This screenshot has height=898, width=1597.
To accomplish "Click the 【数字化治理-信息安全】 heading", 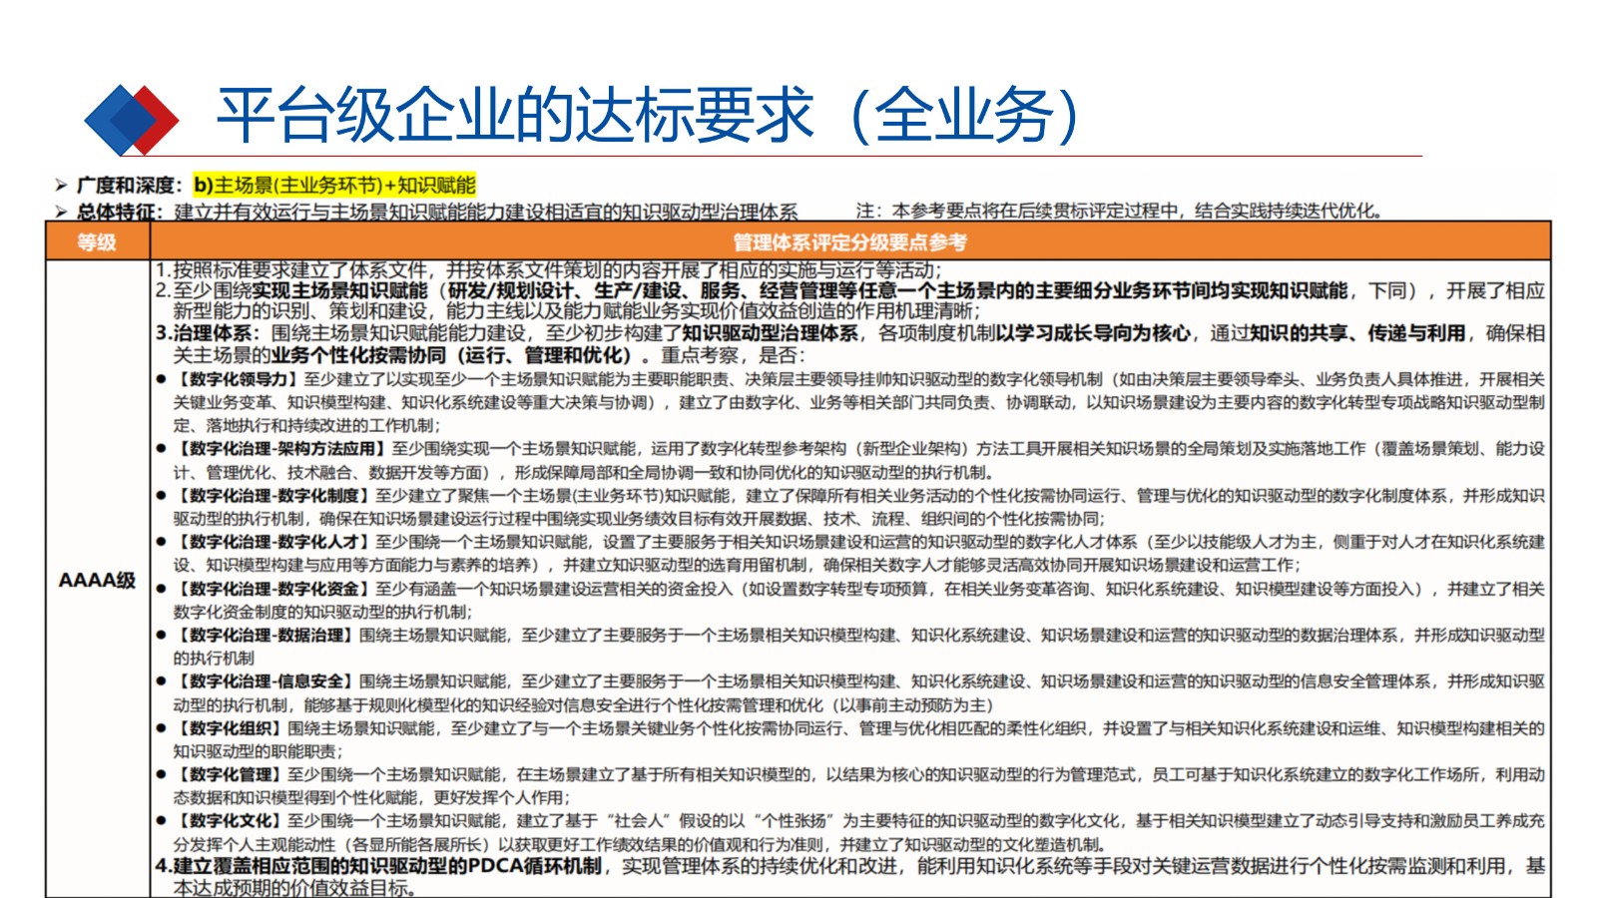I will [x=266, y=681].
